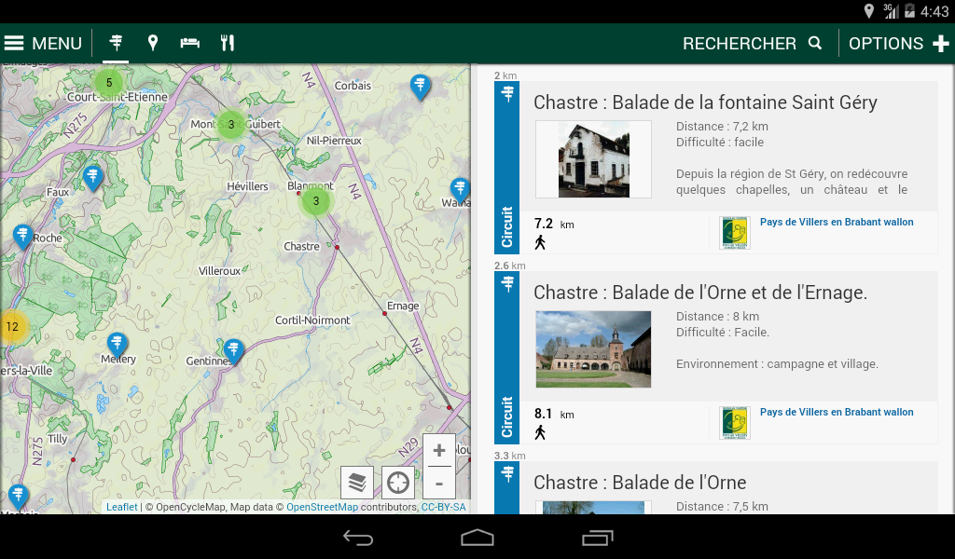Select the fork and knife restaurants tab
The image size is (955, 559).
pyautogui.click(x=228, y=43)
